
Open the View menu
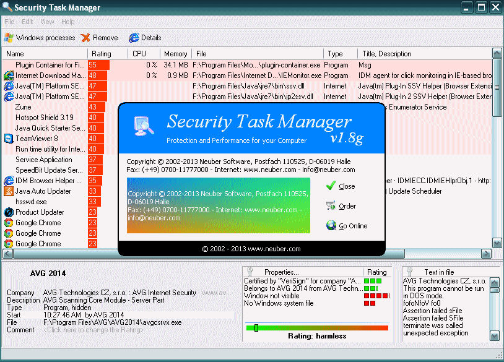(47, 22)
